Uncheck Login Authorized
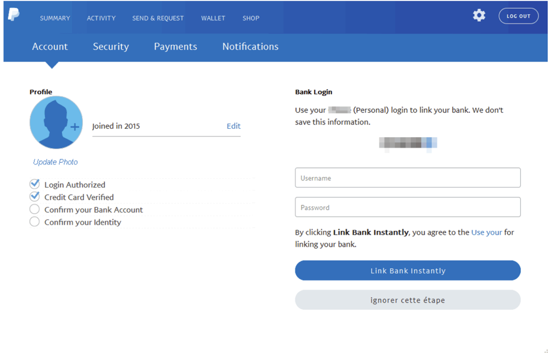The height and width of the screenshot is (359, 553). coord(34,184)
